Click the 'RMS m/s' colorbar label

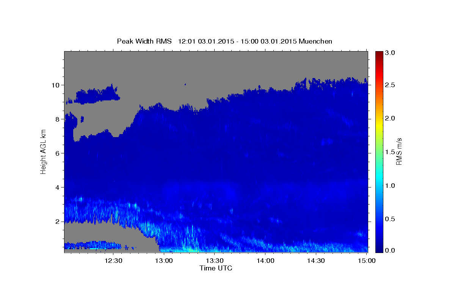click(x=399, y=151)
